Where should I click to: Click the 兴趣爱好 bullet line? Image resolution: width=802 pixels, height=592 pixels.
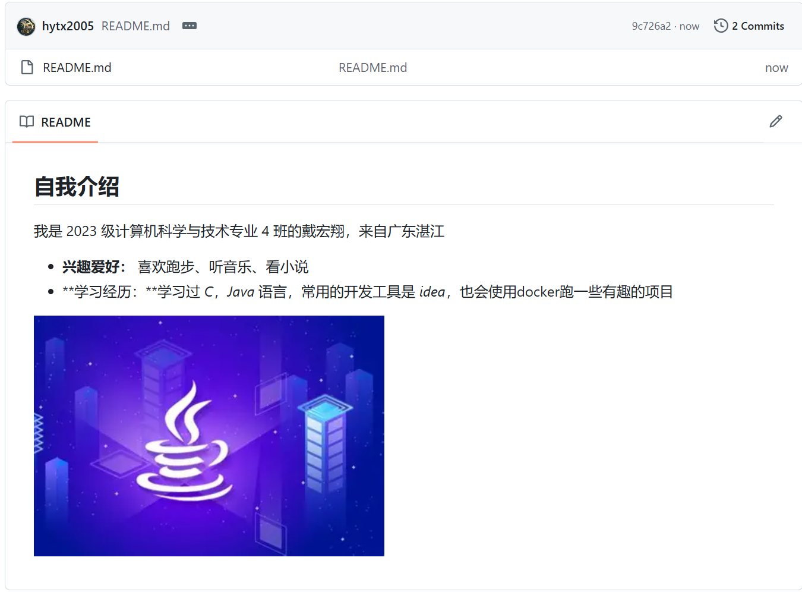coord(185,267)
